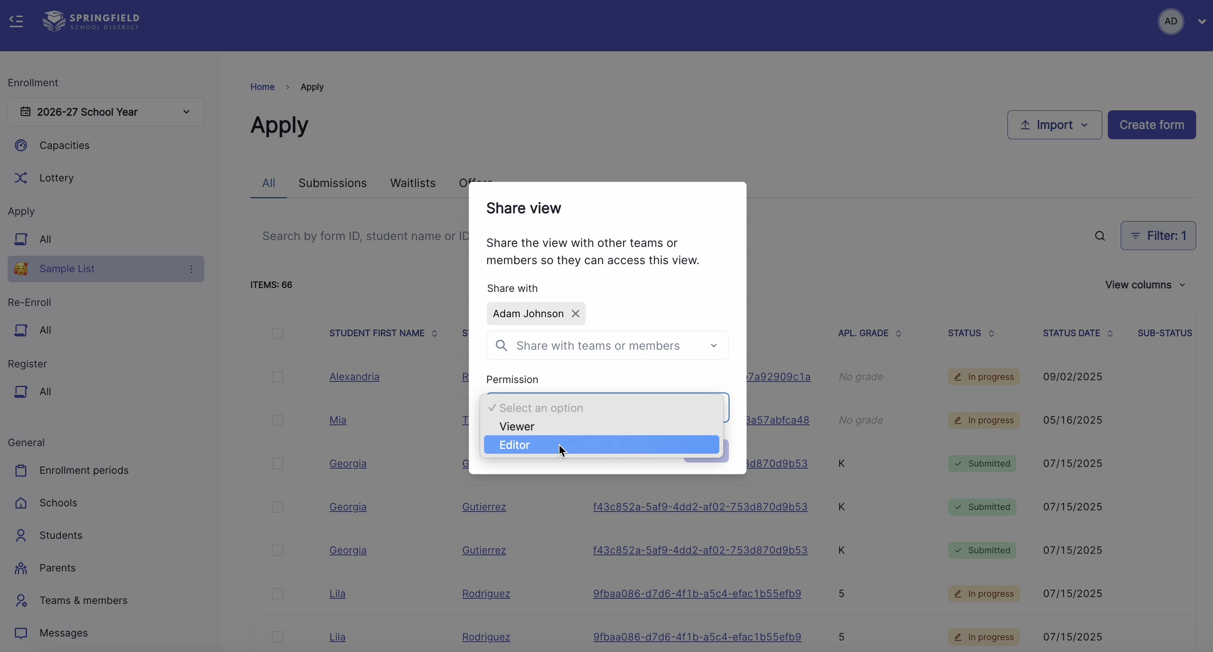Expand the Import button dropdown
The image size is (1213, 652).
coord(1054,125)
